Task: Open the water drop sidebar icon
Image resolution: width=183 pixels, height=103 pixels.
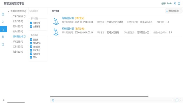Action: [3, 22]
